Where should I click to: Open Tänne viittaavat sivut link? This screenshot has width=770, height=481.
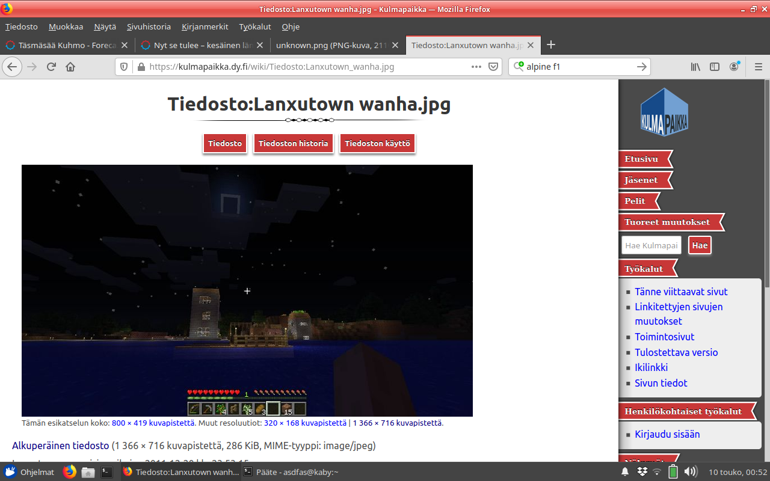tap(681, 292)
